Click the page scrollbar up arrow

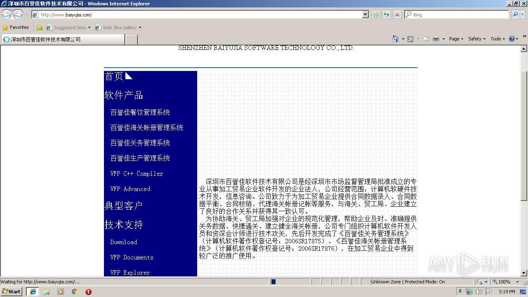pyautogui.click(x=524, y=49)
